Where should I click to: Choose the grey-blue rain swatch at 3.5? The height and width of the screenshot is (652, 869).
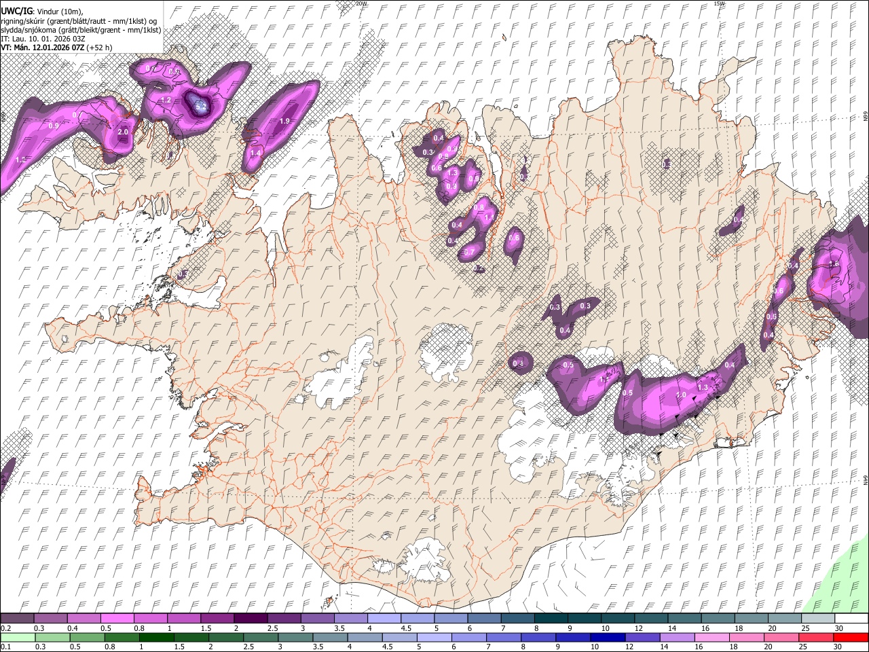pyautogui.click(x=330, y=638)
